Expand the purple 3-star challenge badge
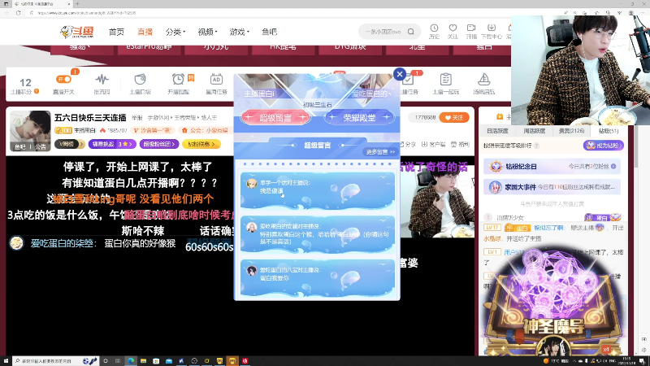 click(112, 144)
